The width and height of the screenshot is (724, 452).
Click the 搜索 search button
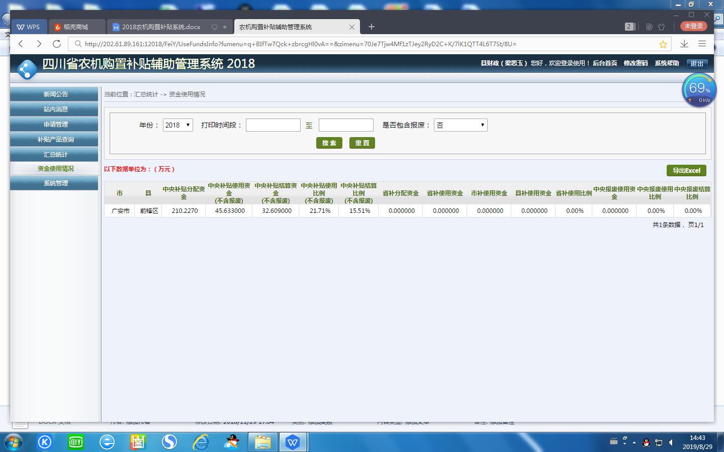[329, 143]
